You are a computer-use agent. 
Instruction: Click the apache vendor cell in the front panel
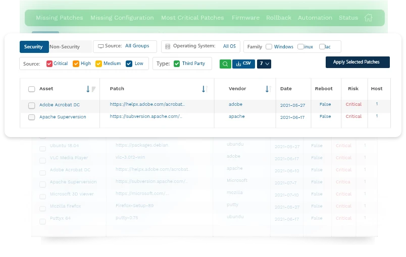pos(236,116)
